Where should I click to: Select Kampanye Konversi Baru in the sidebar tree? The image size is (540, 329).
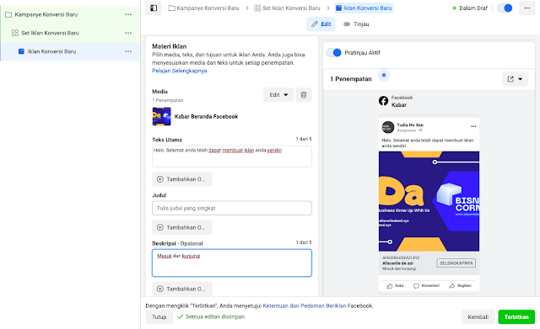click(46, 14)
